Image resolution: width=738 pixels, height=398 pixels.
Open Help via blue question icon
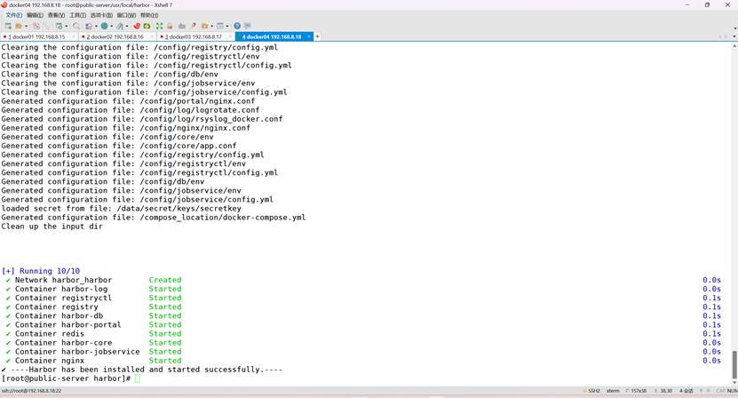point(237,26)
